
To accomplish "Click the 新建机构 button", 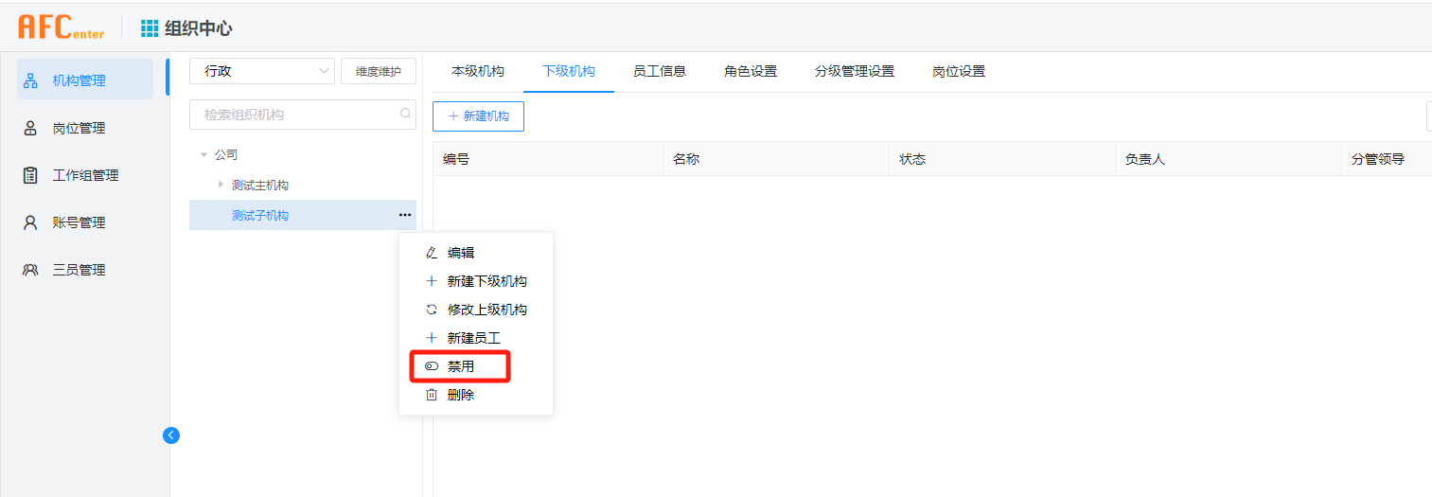I will pyautogui.click(x=478, y=116).
